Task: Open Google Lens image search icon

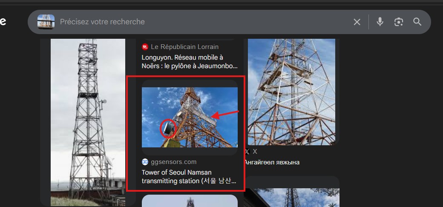Action: coord(399,22)
